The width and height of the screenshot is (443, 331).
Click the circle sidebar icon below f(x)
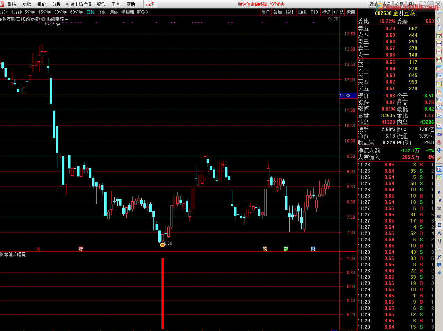pos(439,115)
